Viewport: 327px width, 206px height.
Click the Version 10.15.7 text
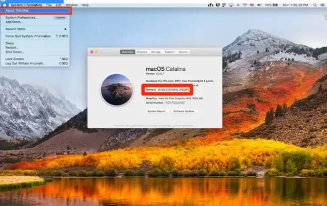click(x=155, y=74)
